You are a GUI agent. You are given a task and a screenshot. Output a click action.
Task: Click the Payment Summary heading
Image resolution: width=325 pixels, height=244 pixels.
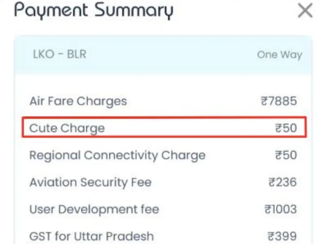(94, 11)
